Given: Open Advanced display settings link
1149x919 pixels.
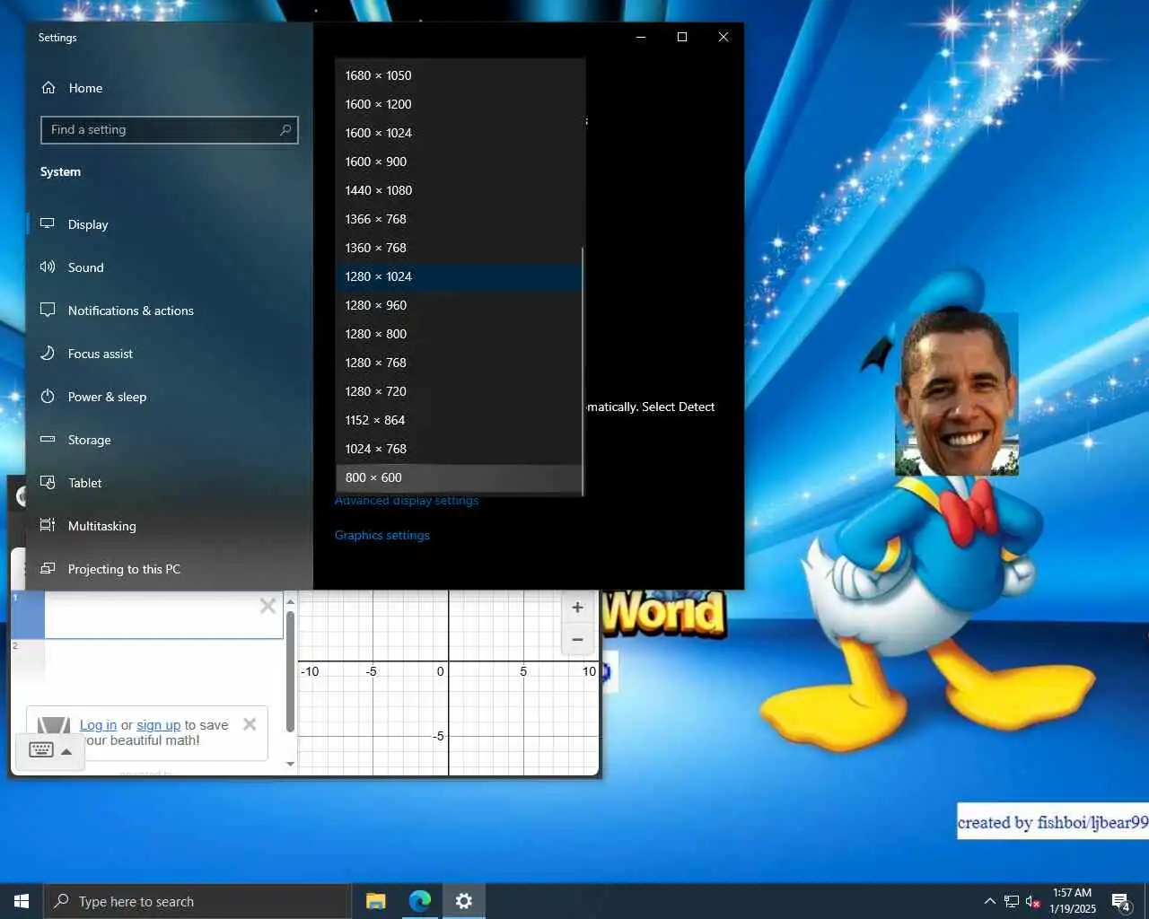Looking at the screenshot, I should pyautogui.click(x=407, y=501).
